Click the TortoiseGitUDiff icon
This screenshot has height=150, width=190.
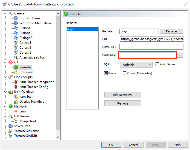(11, 136)
